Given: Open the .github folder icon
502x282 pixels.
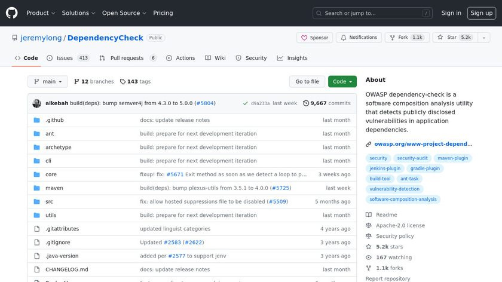Looking at the screenshot, I should click(x=37, y=120).
